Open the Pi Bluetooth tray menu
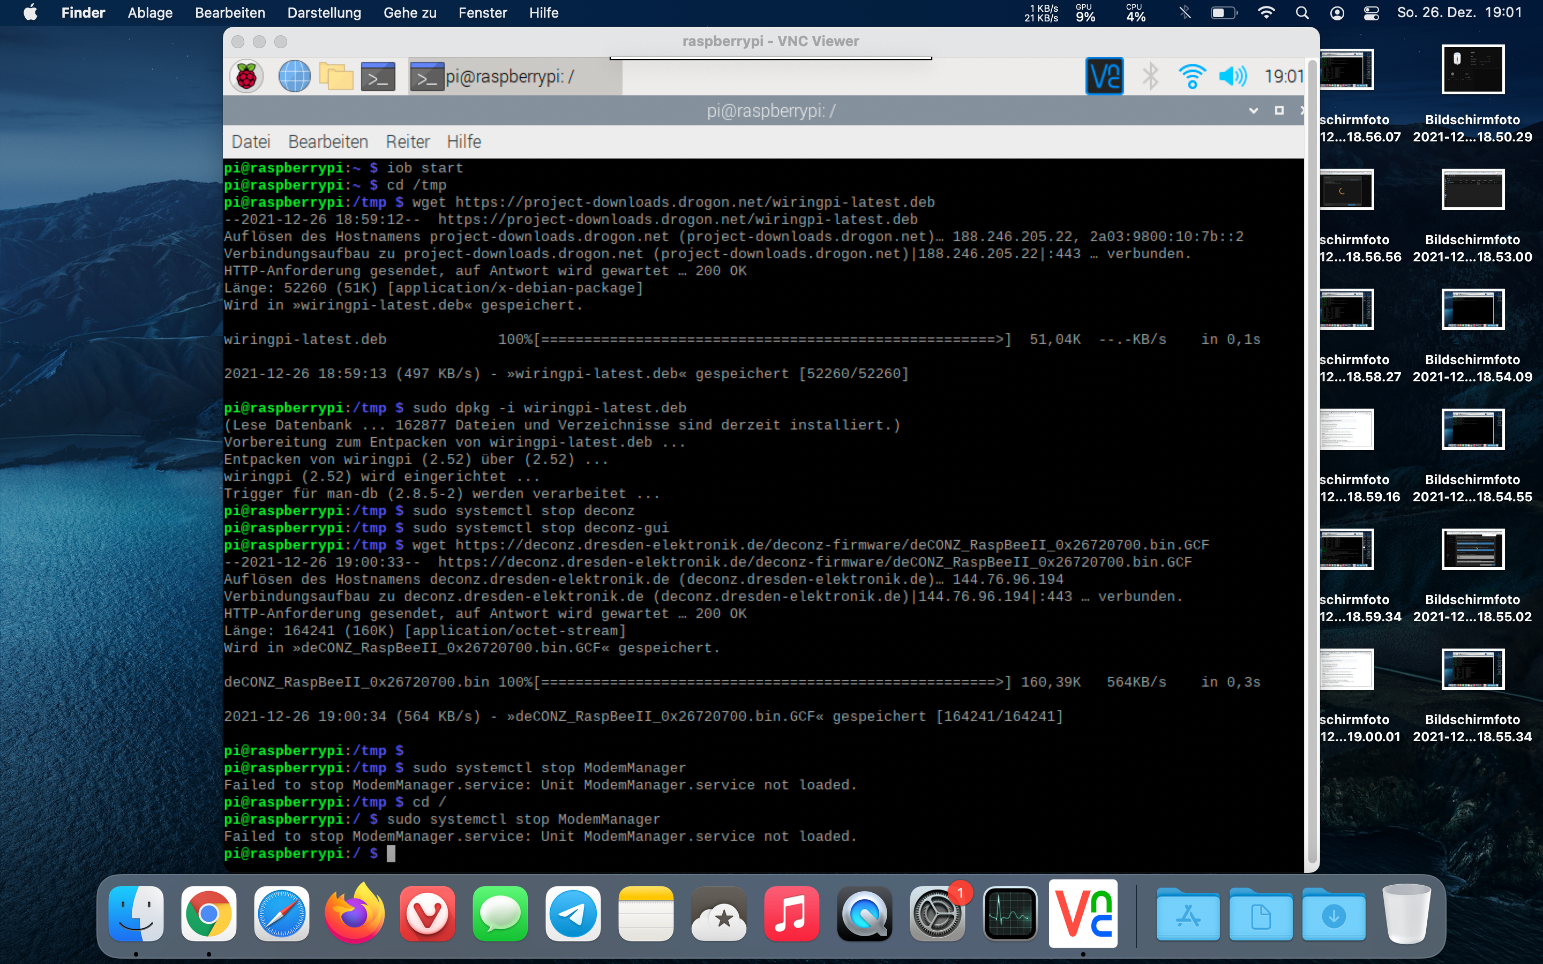Screen dimensions: 1543x964 pos(1151,77)
